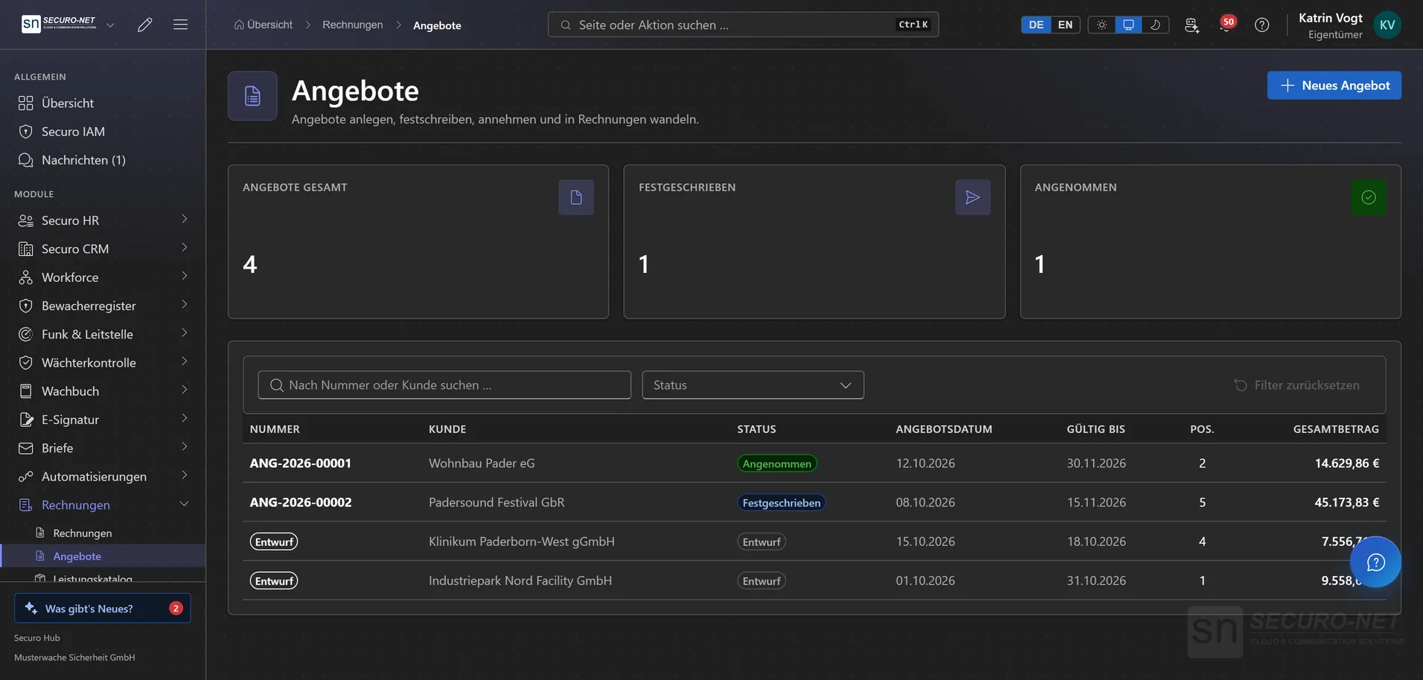The image size is (1423, 680).
Task: Open the notifications bell with 50 badge
Action: tap(1226, 25)
